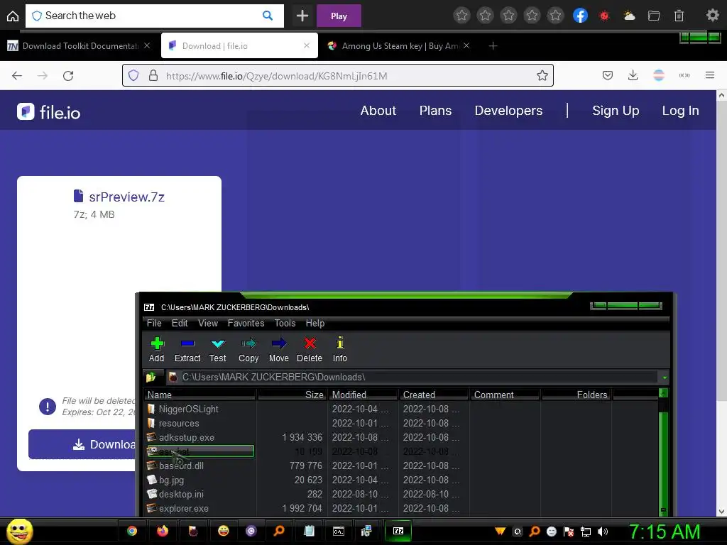Open the weather icon in top bar

tap(629, 16)
